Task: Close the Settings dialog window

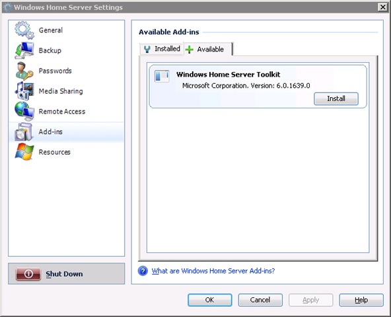Action: click(383, 7)
